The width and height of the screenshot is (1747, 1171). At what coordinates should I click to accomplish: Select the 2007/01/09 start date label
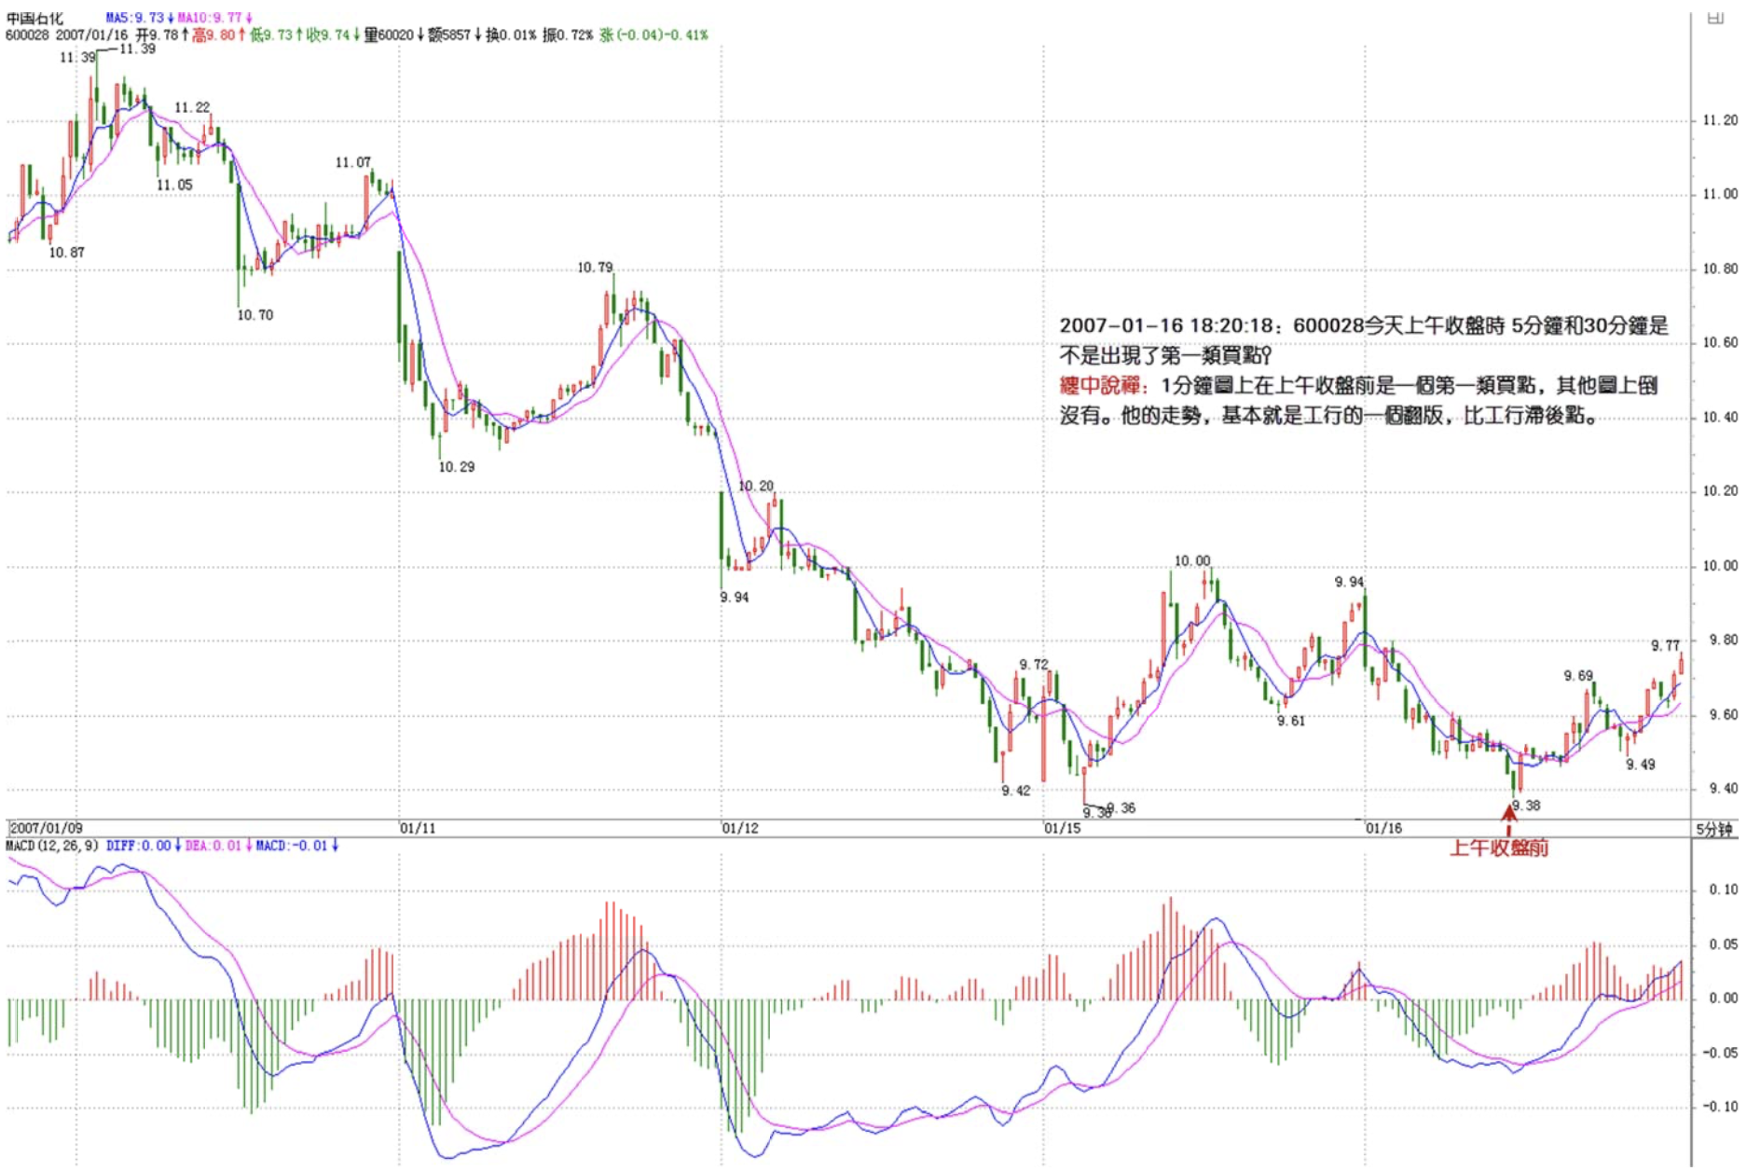(x=47, y=828)
